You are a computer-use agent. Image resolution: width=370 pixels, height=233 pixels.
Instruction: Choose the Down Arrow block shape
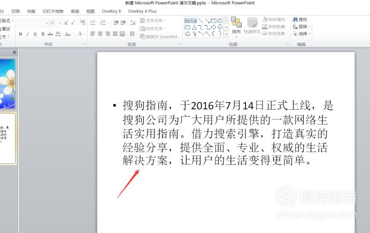point(220,27)
